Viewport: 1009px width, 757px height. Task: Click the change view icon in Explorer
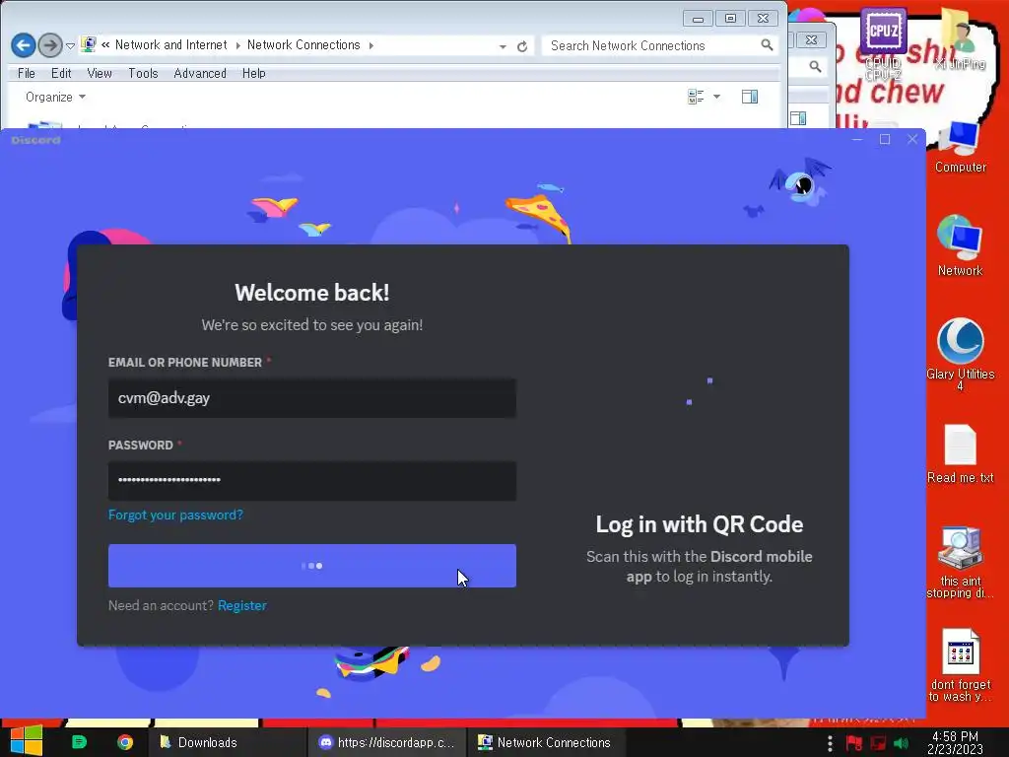(x=696, y=98)
